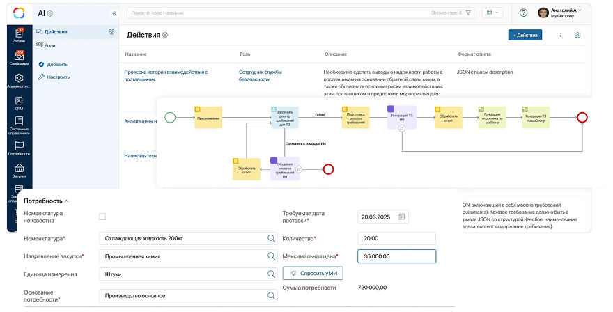Open the Роли menu item
This screenshot has height=312, width=613.
coord(46,45)
